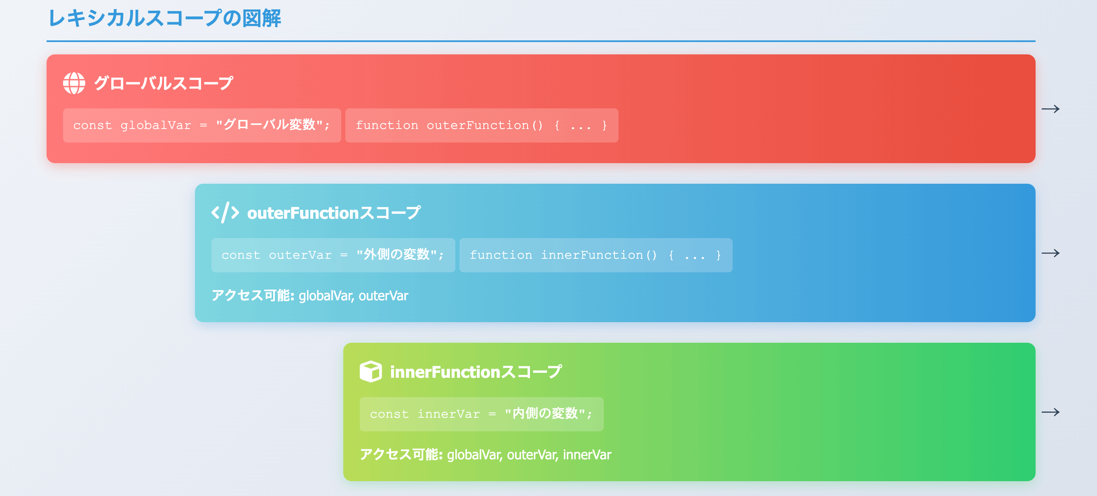Click the cube icon beside innerFunction
The height and width of the screenshot is (496, 1097).
pyautogui.click(x=370, y=371)
